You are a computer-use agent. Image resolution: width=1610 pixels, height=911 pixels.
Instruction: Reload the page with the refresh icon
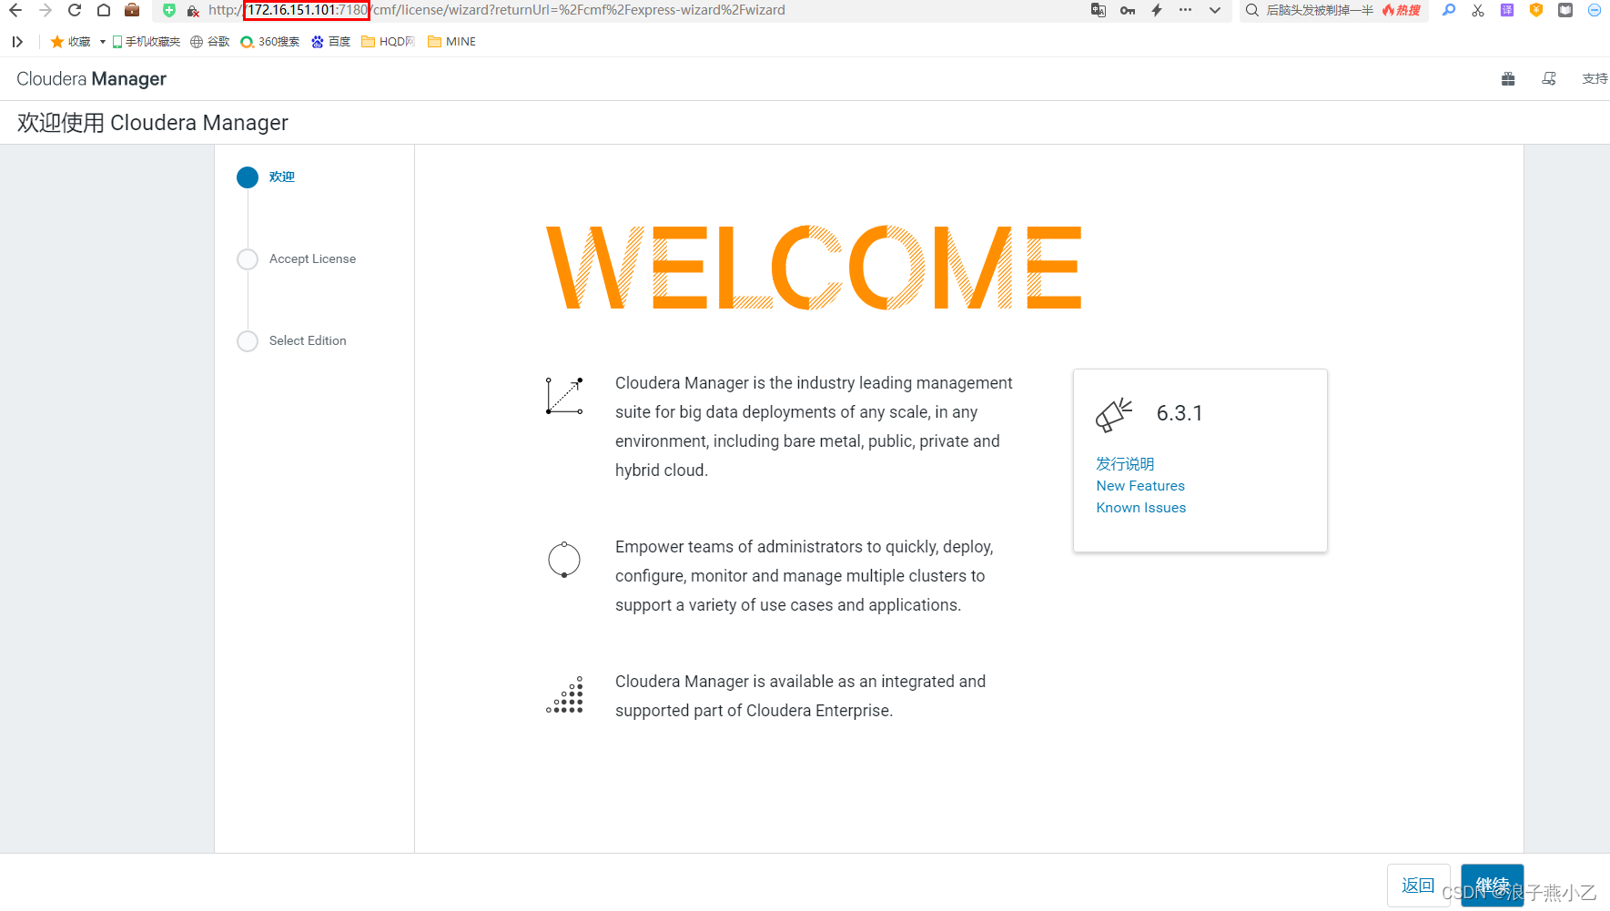75,11
